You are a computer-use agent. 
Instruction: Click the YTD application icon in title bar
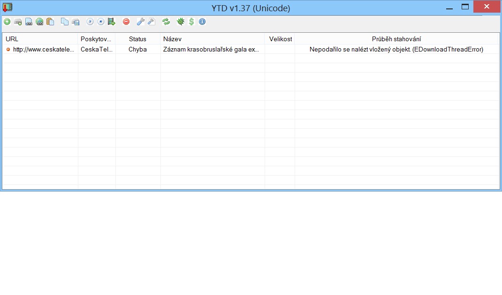[8, 7]
